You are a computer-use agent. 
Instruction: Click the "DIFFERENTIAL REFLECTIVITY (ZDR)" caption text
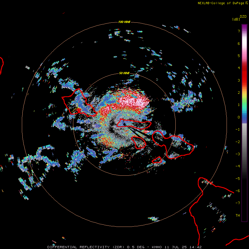click(x=86, y=247)
